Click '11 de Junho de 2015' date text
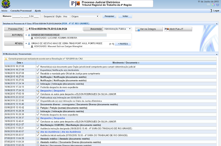221x146 pixels. pos(208,1)
